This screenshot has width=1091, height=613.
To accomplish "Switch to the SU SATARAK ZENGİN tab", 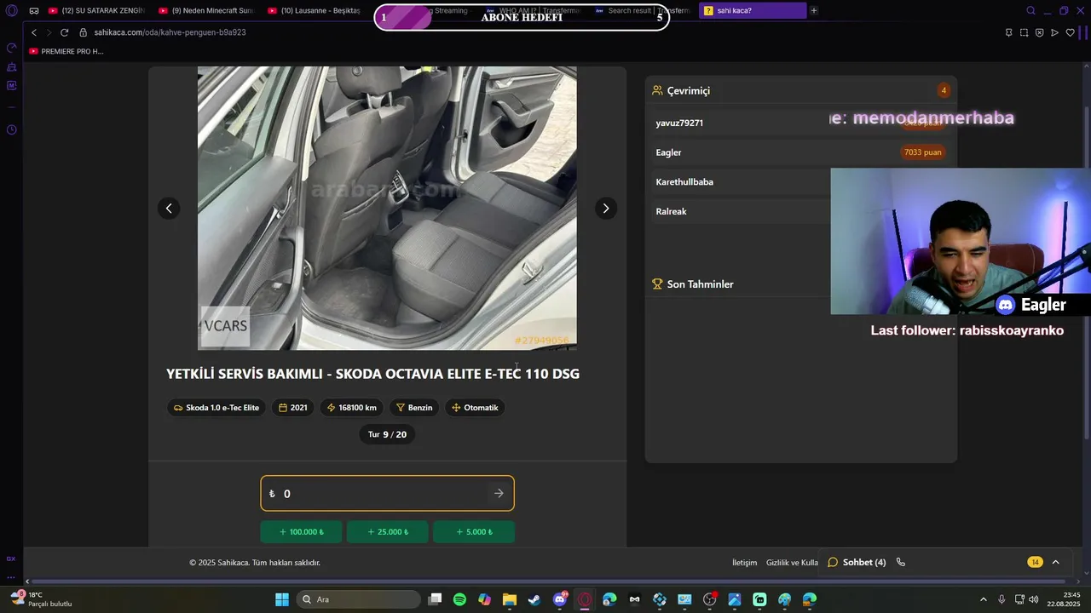I will (x=95, y=11).
